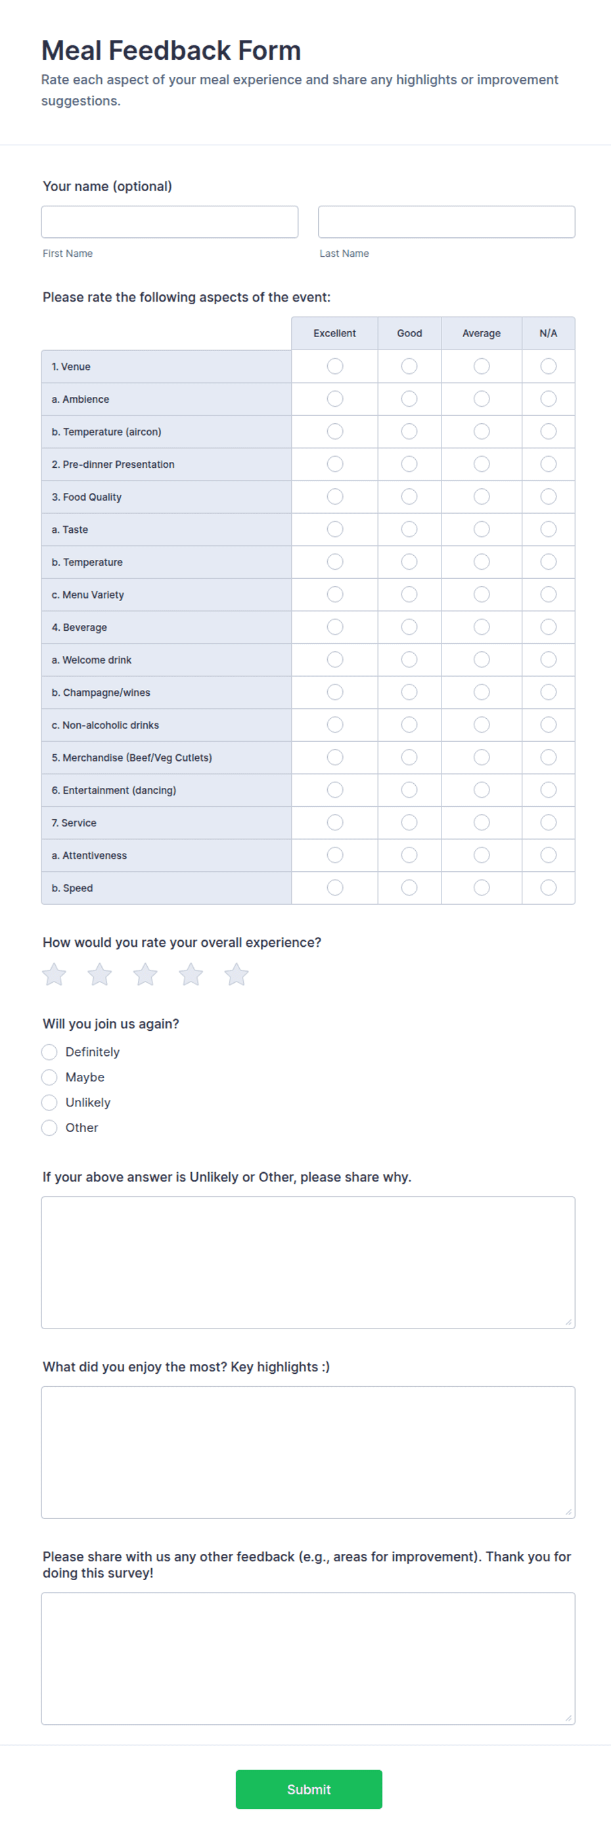Choose the Other option for joining again
611x1841 pixels.
(x=49, y=1127)
